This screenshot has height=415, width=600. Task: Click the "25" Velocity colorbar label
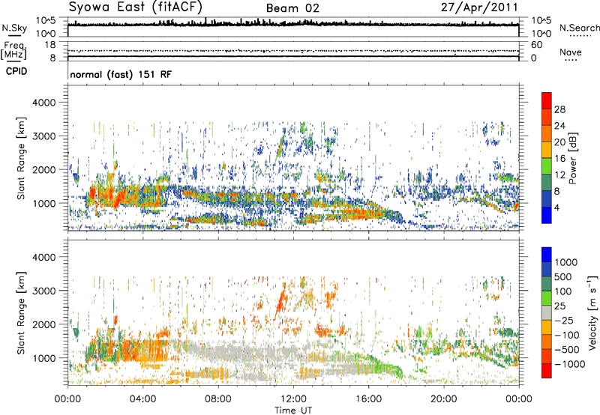coord(560,306)
